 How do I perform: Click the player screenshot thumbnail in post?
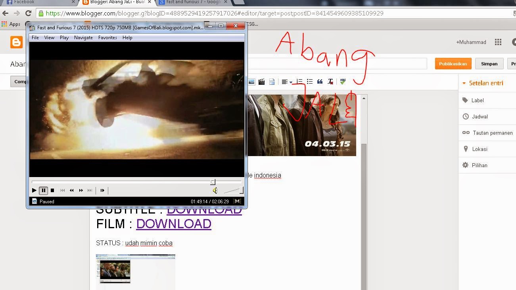click(136, 272)
